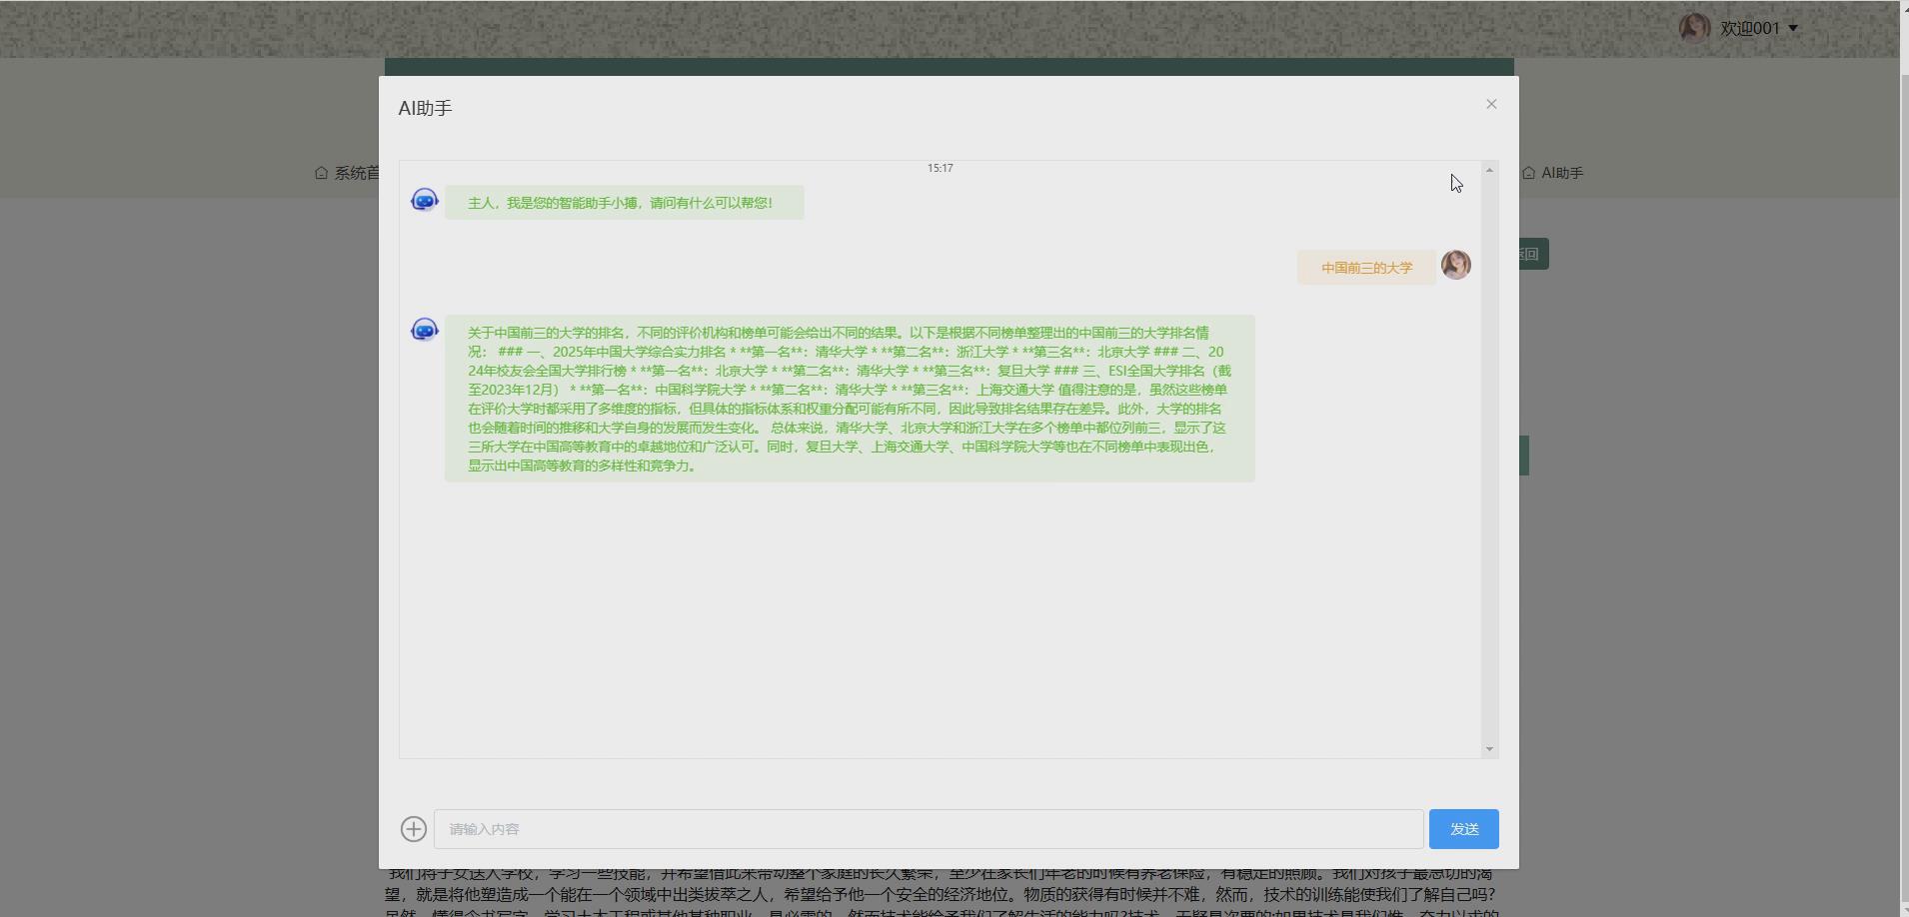This screenshot has width=1909, height=917.
Task: Click the 返回 return button behind the dialog
Action: point(1527,253)
